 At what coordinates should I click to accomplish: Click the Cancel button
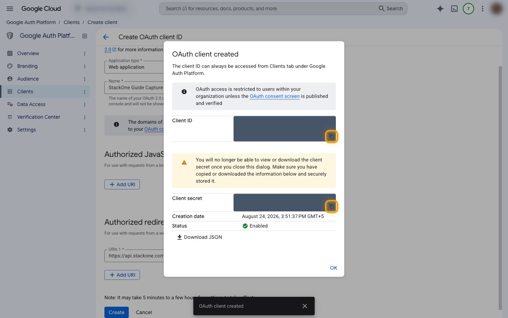click(144, 312)
